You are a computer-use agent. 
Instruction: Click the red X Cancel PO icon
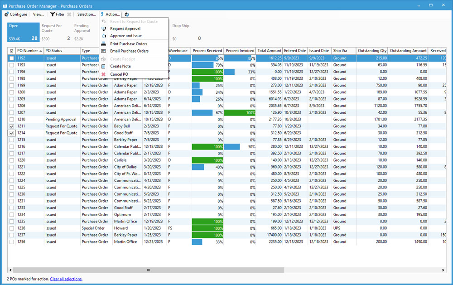point(104,74)
